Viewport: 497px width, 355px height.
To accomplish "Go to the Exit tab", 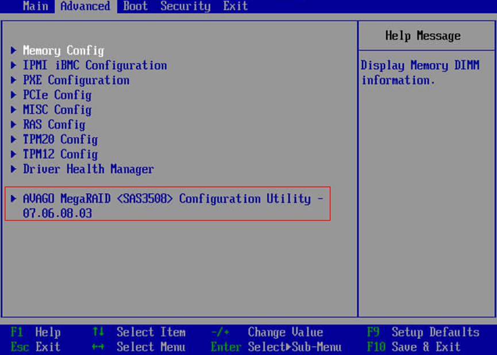I will [x=236, y=6].
